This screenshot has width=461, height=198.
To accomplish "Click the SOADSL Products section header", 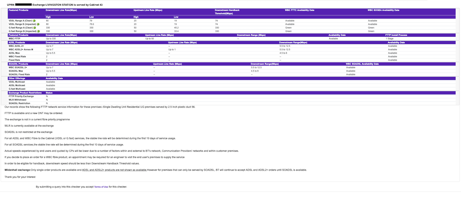I will click(x=18, y=64).
